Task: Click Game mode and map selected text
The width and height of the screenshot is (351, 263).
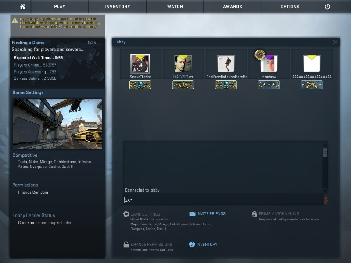Action: point(45,223)
